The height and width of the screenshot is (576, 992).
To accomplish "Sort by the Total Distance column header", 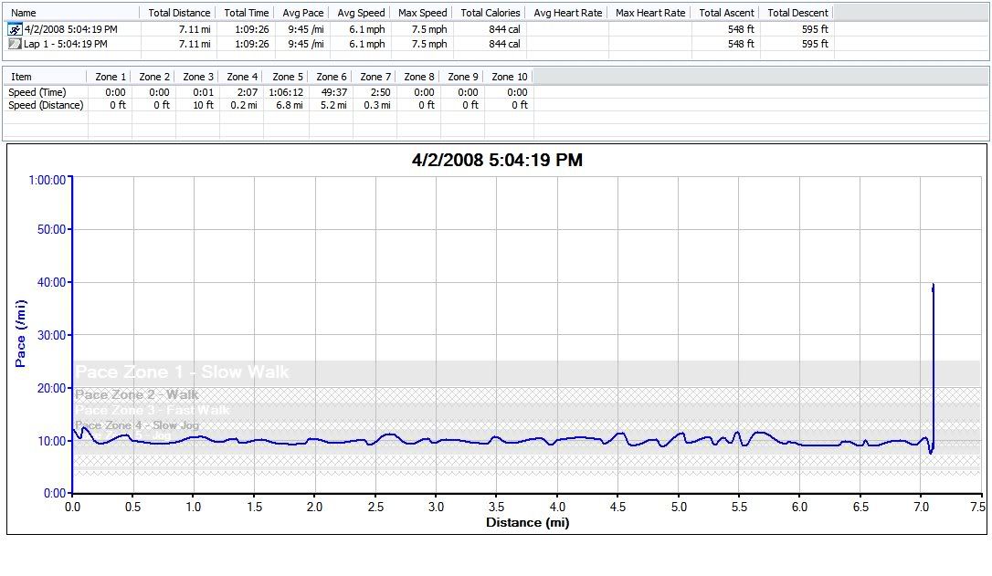I will point(179,13).
